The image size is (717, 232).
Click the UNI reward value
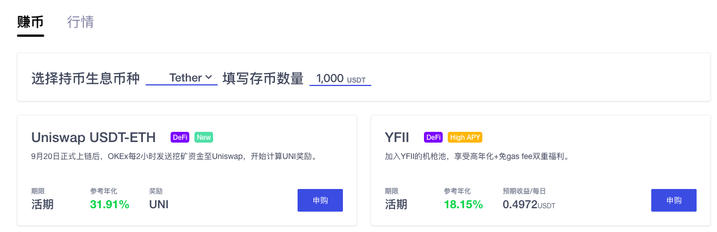(159, 204)
